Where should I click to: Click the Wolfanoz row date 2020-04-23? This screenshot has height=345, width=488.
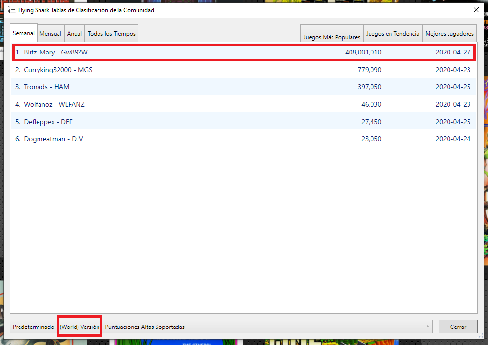click(453, 104)
